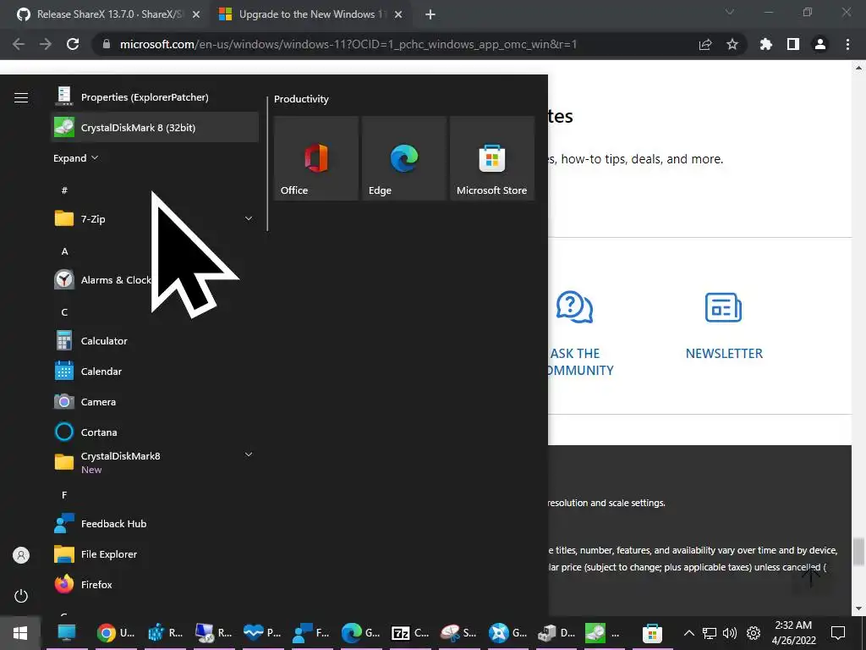Open the taskbar clock showing 2:32 AM

(x=793, y=633)
